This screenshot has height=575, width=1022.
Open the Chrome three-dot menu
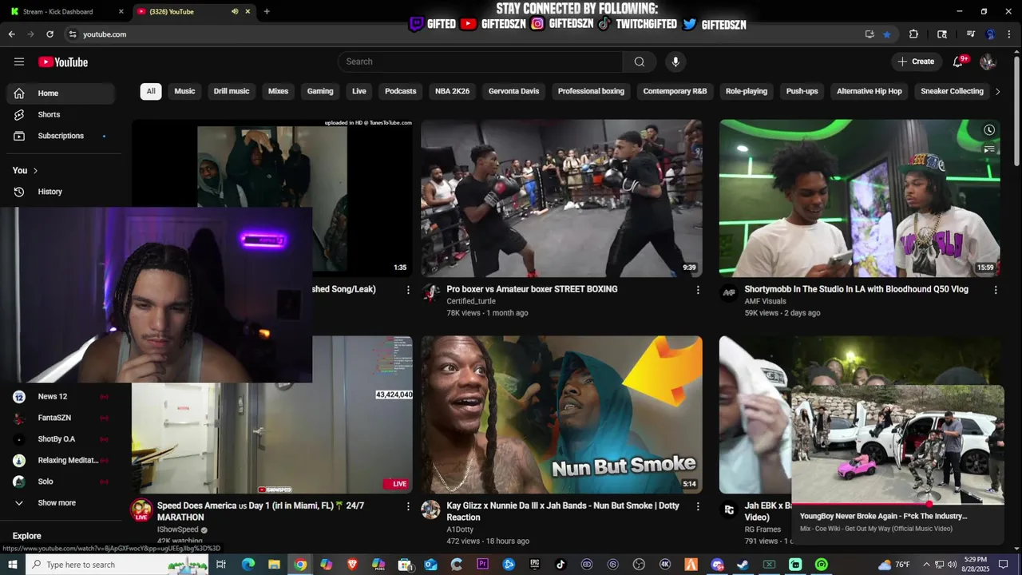(x=1011, y=34)
